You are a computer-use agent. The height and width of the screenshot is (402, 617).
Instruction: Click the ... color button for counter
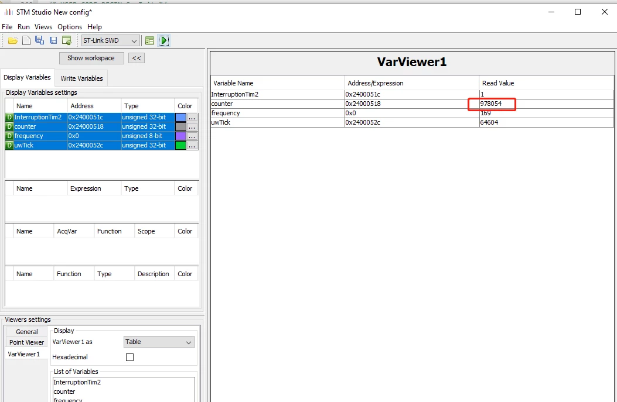tap(192, 126)
